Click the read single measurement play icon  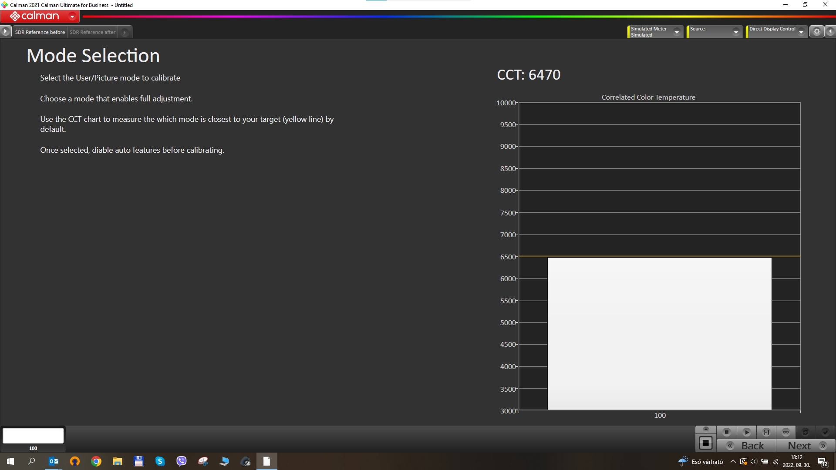click(x=746, y=432)
